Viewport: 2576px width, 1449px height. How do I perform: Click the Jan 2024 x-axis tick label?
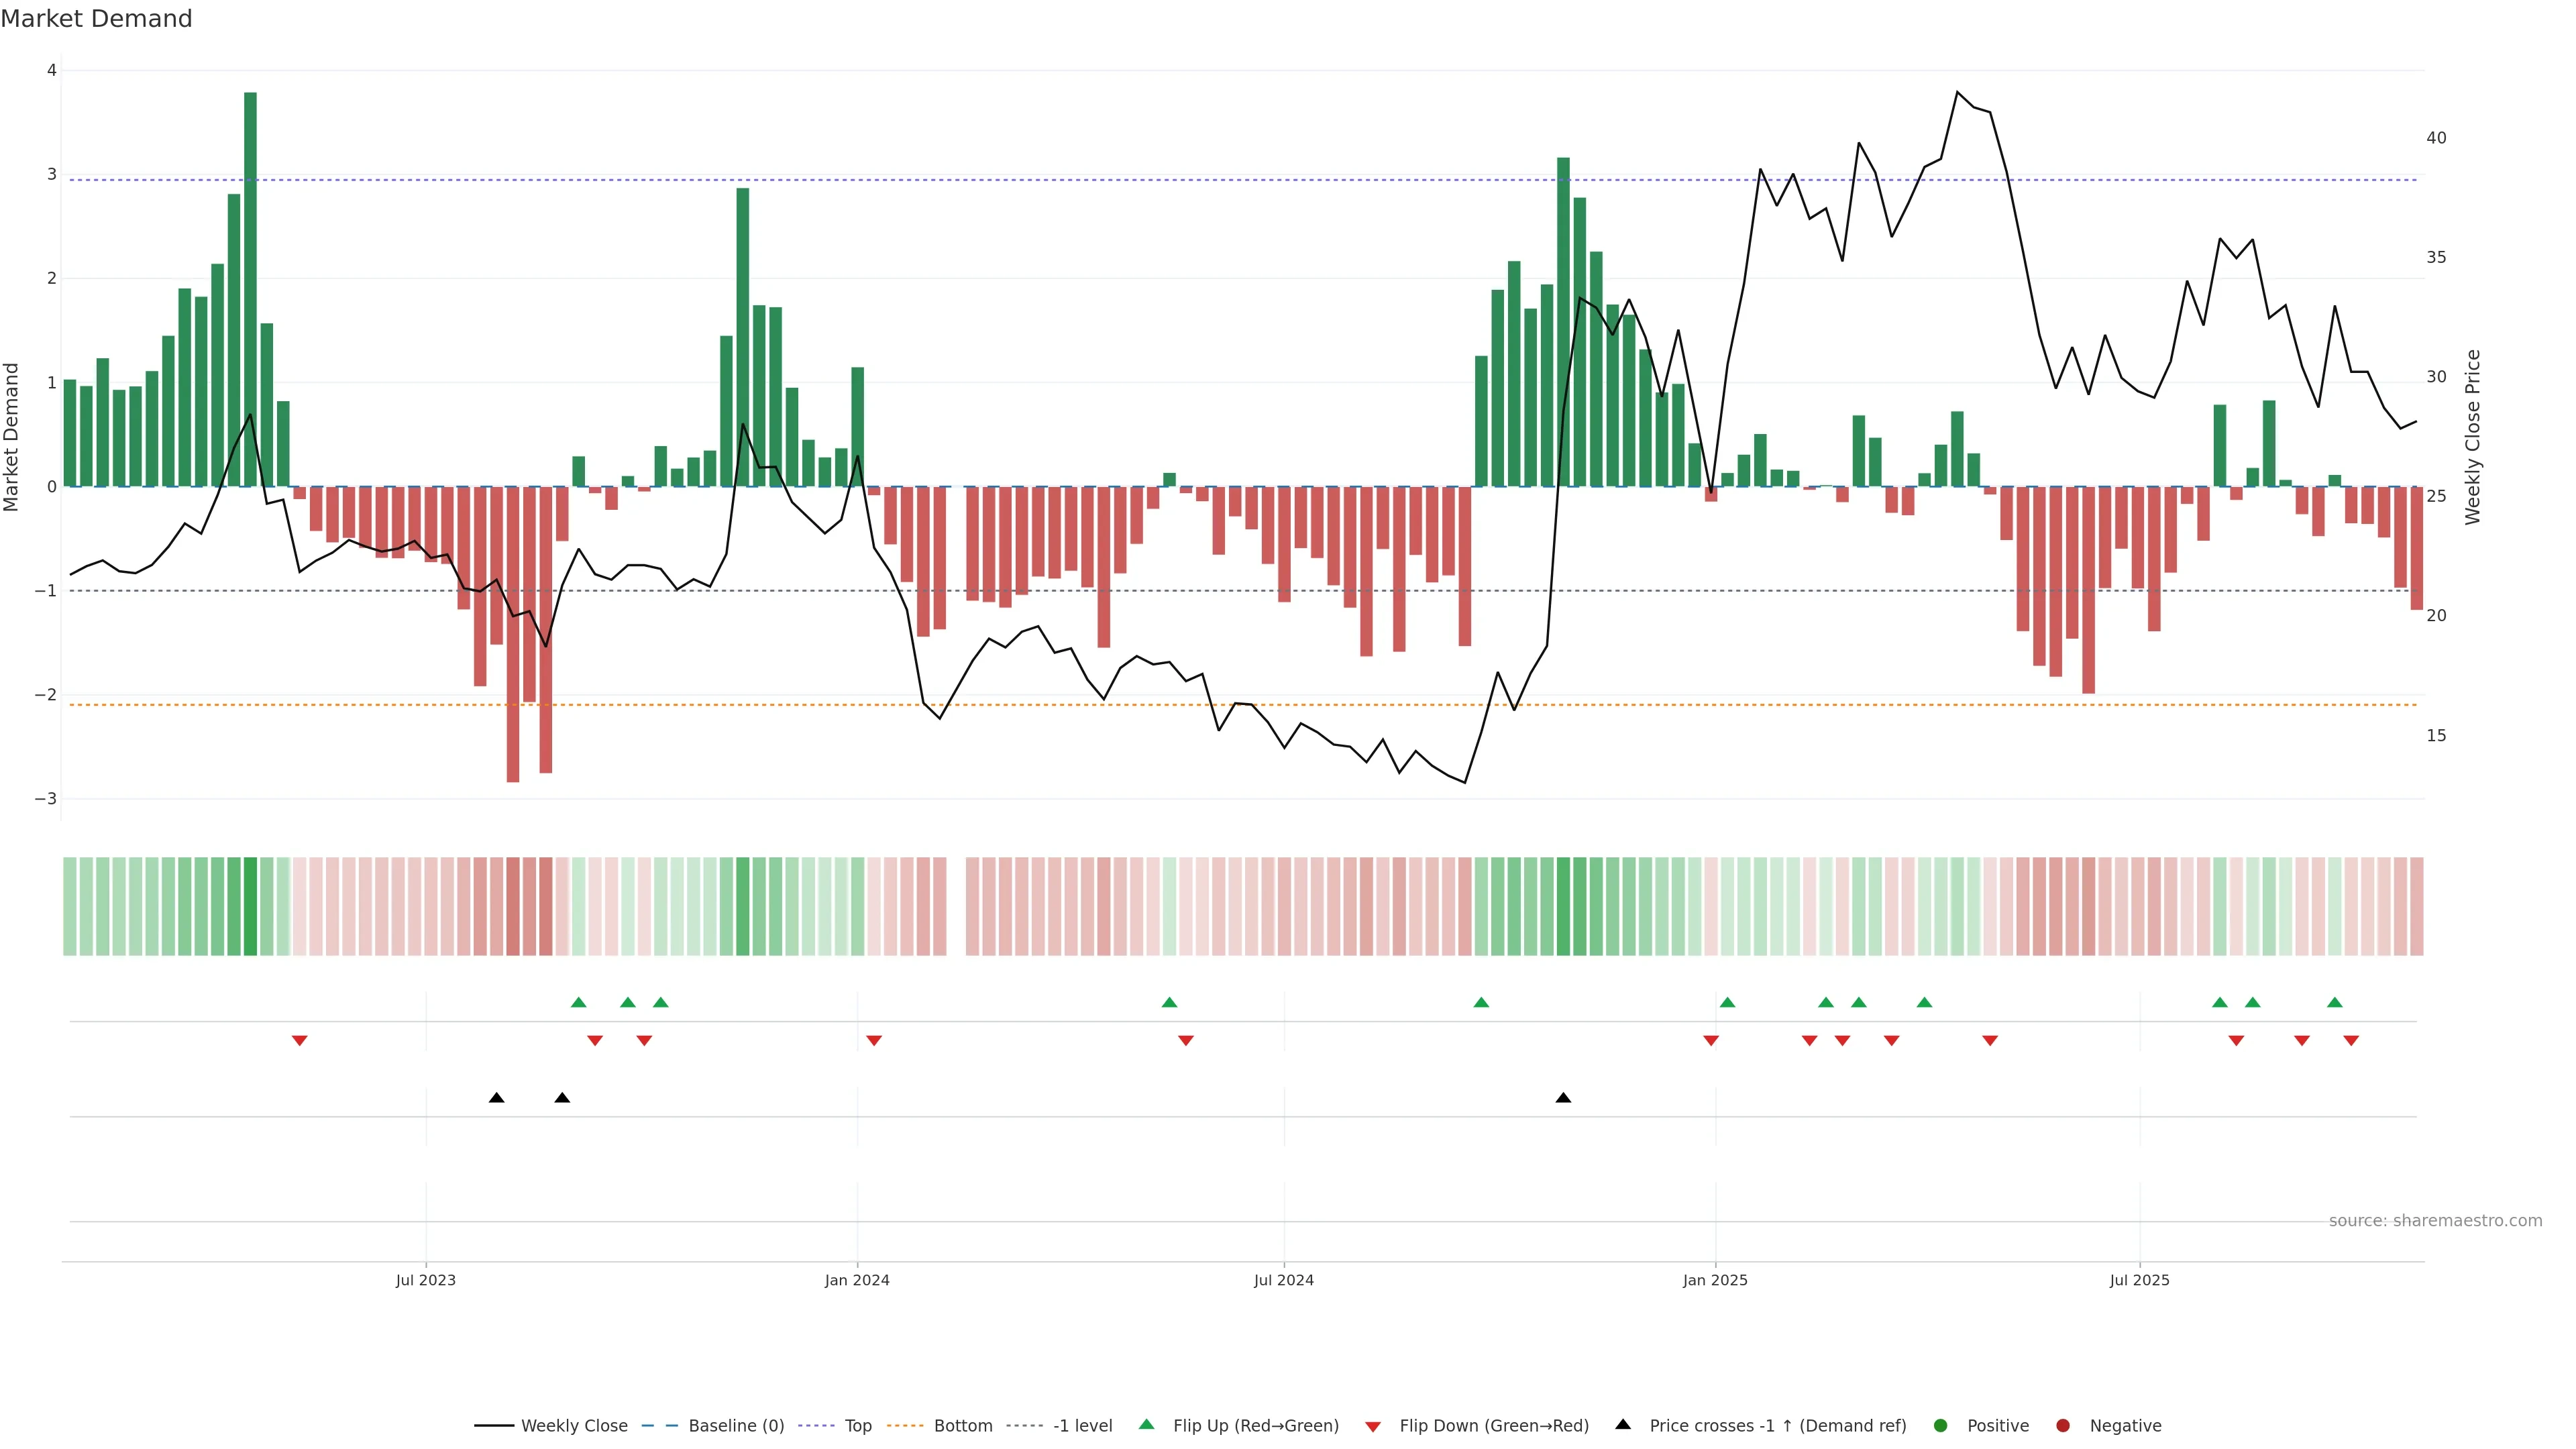pyautogui.click(x=857, y=1280)
